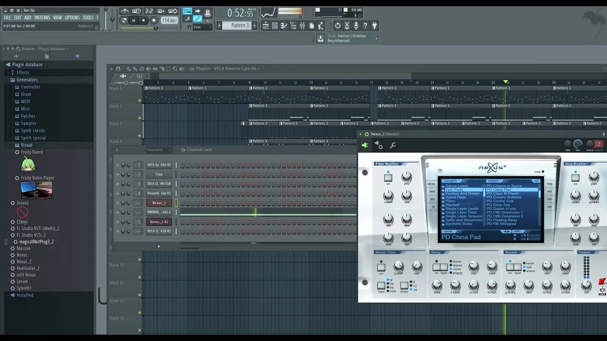Click the audio editor scissors icon
Viewport: 607px width, 341px height.
(347, 26)
